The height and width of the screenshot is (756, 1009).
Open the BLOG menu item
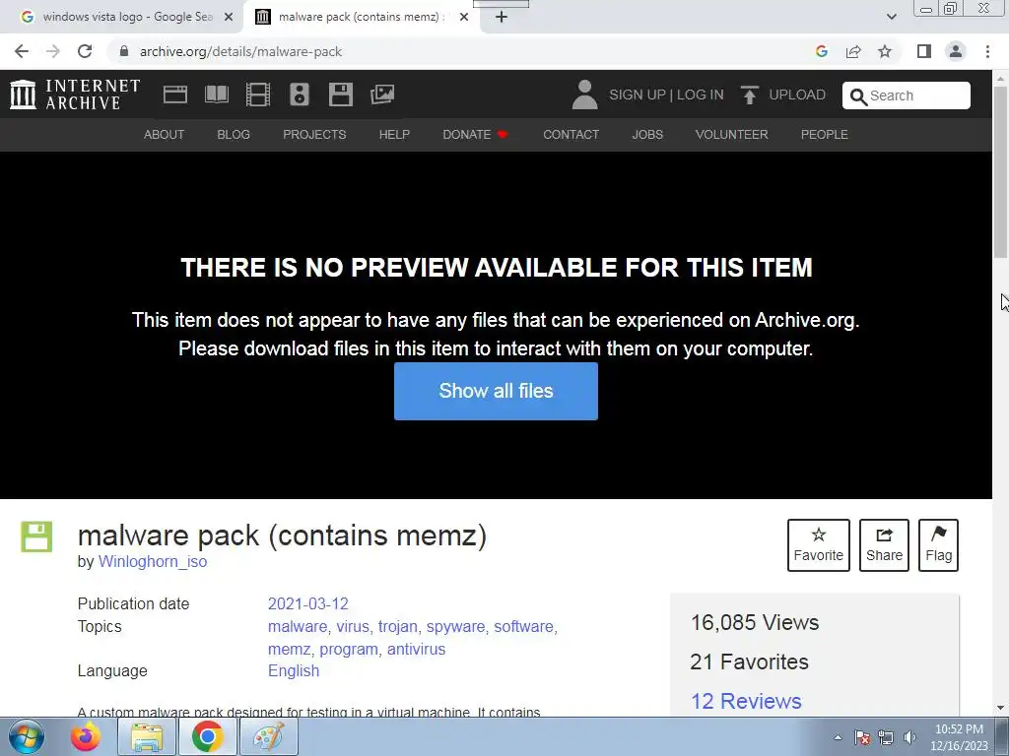click(x=234, y=134)
